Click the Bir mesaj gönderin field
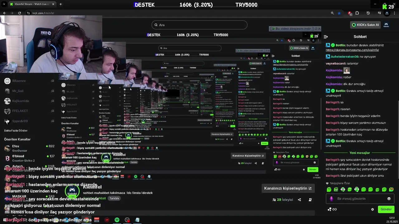This screenshot has height=224, width=399. point(360,198)
